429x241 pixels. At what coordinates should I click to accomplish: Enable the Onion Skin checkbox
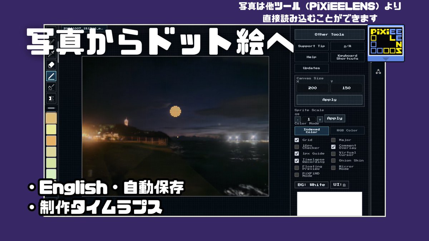click(333, 161)
